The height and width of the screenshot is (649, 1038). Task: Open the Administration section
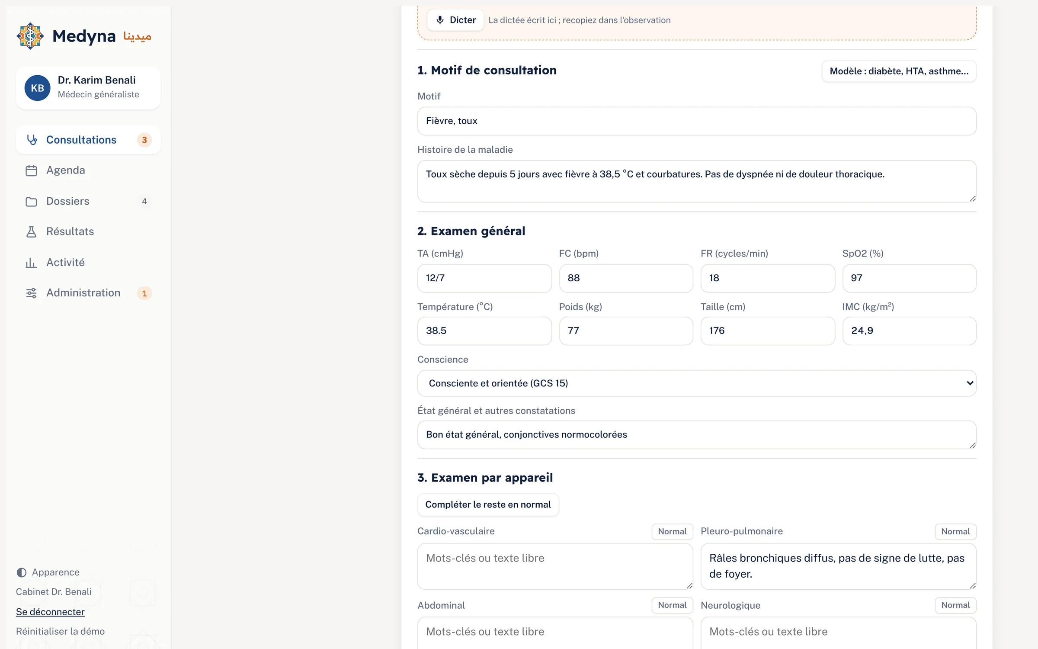tap(88, 293)
